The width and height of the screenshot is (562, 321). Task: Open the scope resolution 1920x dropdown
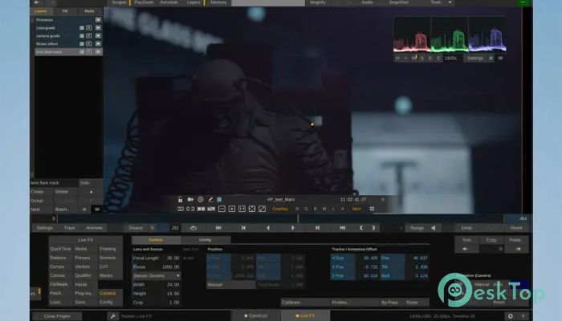(x=451, y=58)
